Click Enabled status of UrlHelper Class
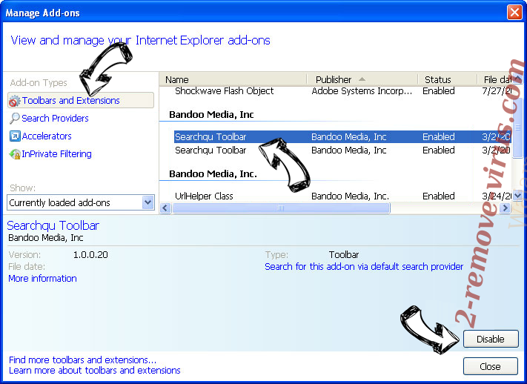 click(x=439, y=196)
